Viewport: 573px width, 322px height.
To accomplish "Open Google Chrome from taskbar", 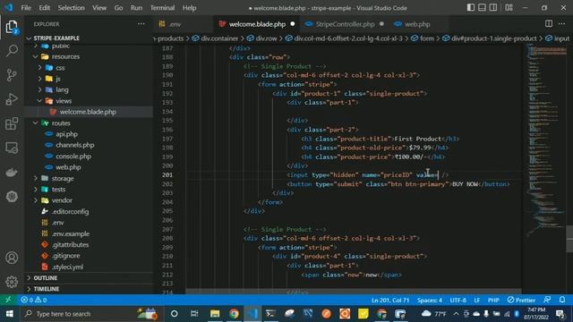I will coord(234,314).
